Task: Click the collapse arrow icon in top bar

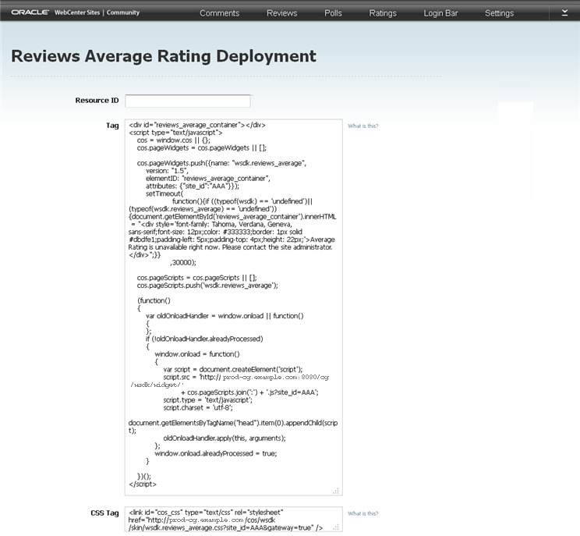Action: pyautogui.click(x=564, y=13)
